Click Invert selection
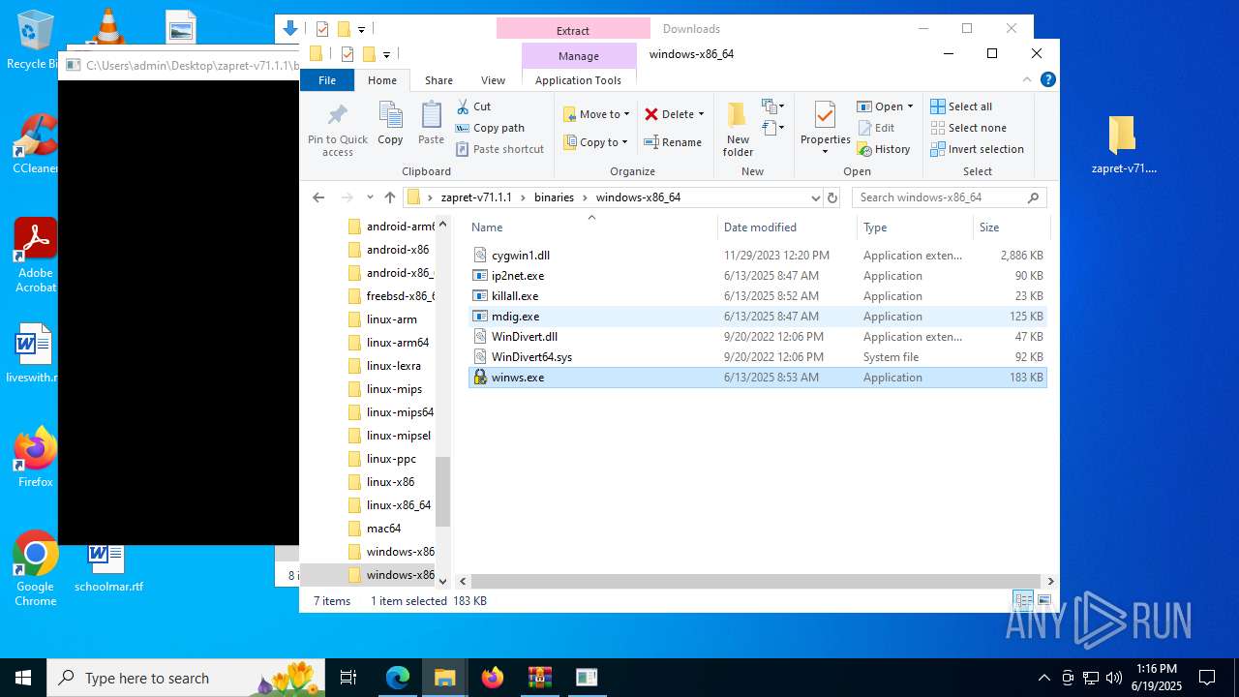 977,149
